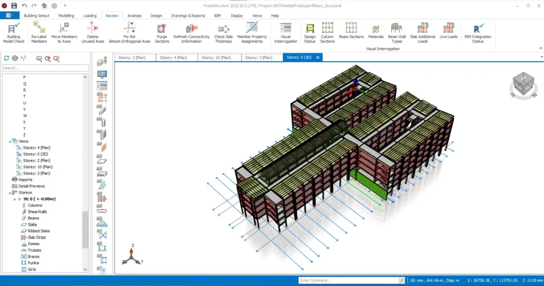This screenshot has width=544, height=286.
Task: Click the first magnifier filter icon in tree panel
Action: point(39,58)
